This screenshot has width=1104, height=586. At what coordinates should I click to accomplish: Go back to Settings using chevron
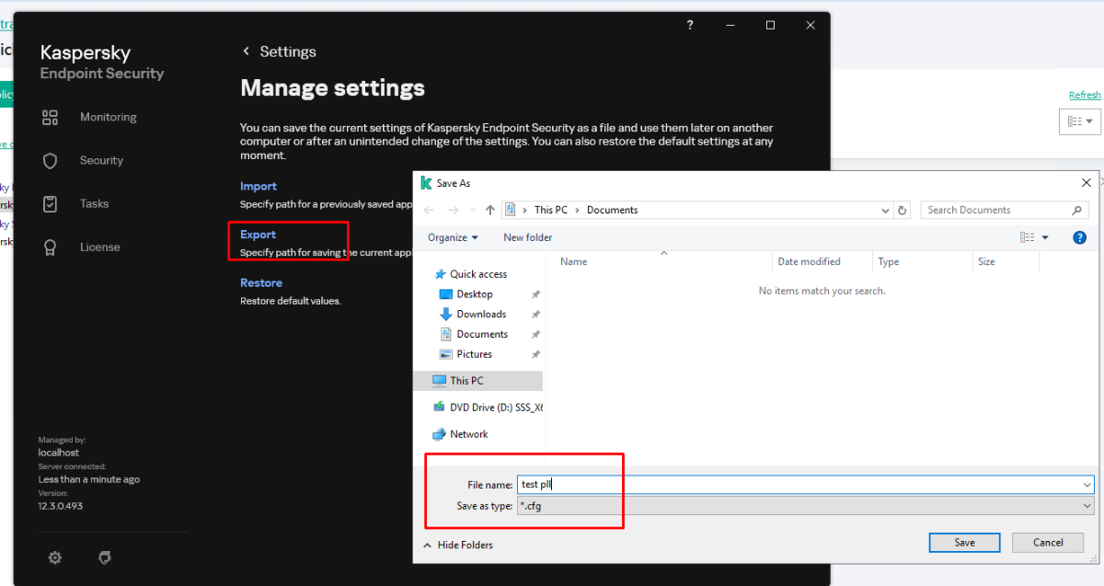coord(246,52)
